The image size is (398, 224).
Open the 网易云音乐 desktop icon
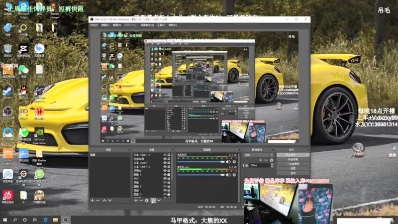pos(7,197)
